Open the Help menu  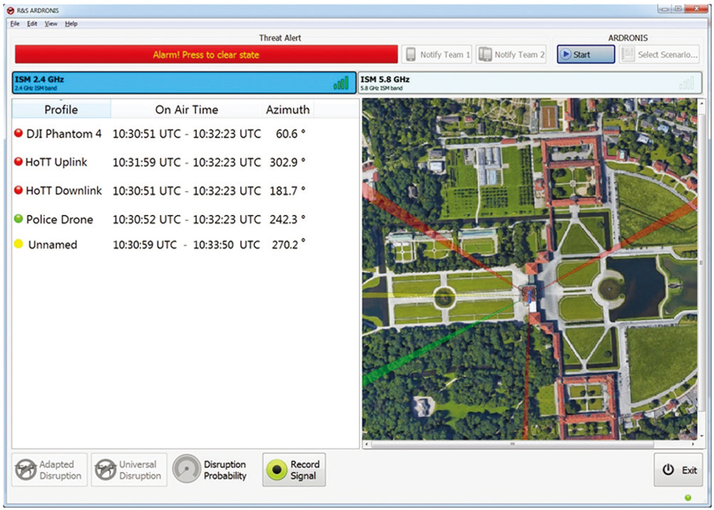71,24
